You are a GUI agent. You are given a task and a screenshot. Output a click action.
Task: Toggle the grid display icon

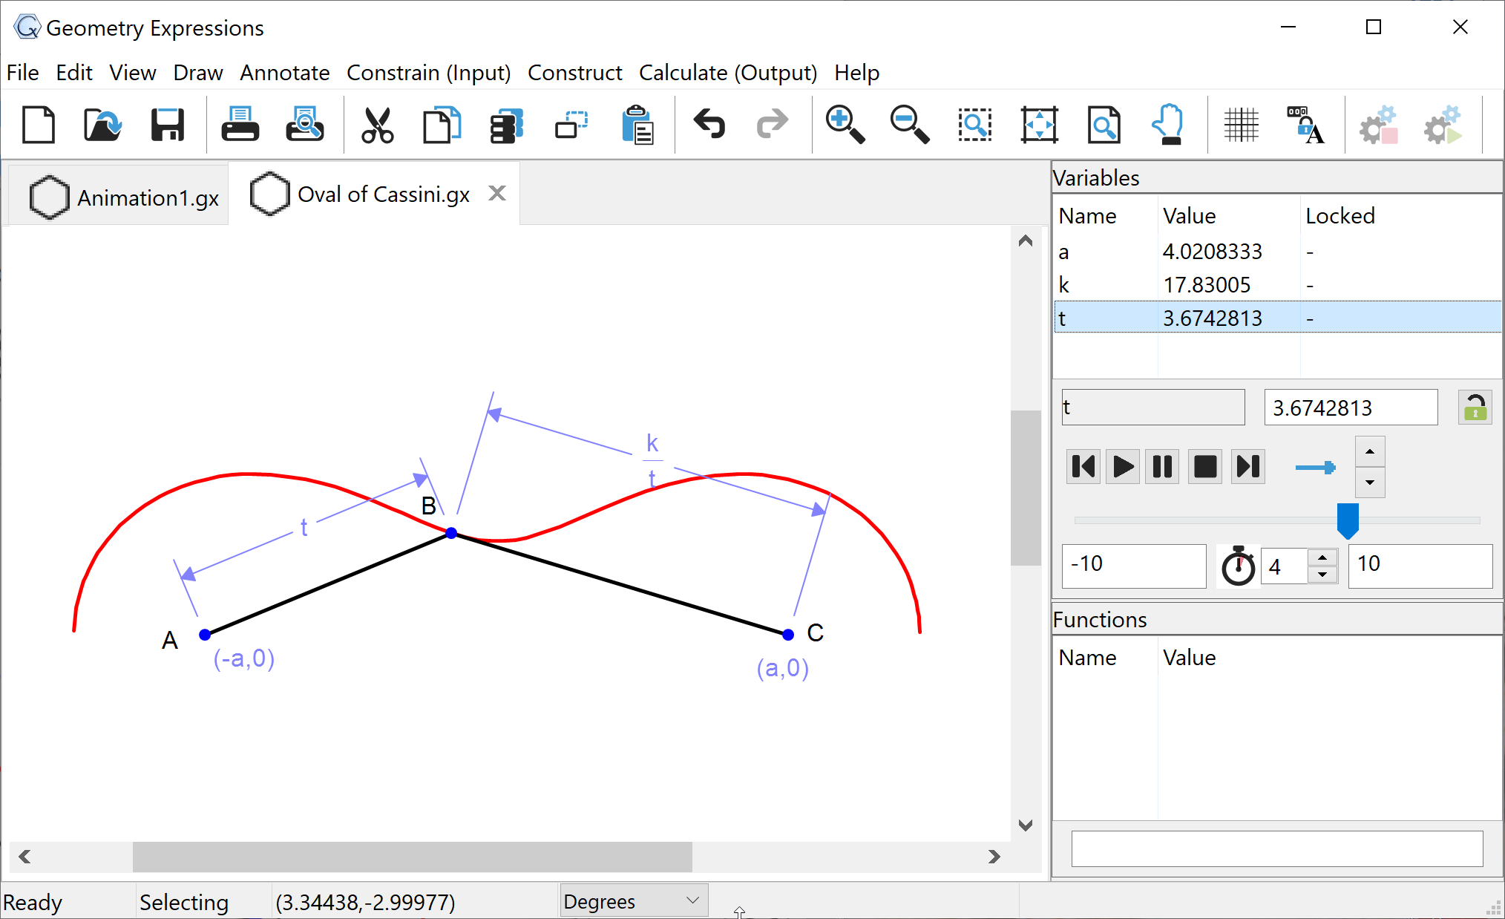(1241, 124)
